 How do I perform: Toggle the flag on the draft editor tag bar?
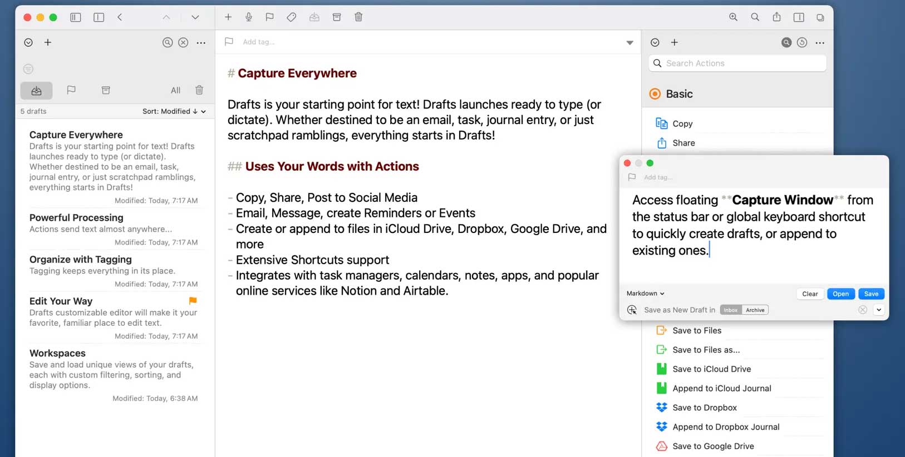tap(229, 42)
